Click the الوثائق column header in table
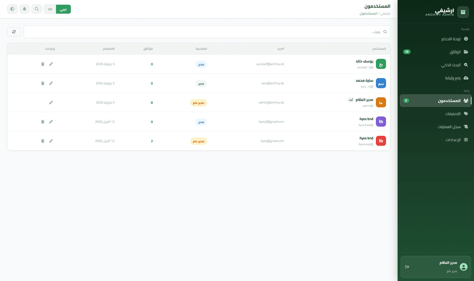The image size is (474, 281). coord(148,49)
